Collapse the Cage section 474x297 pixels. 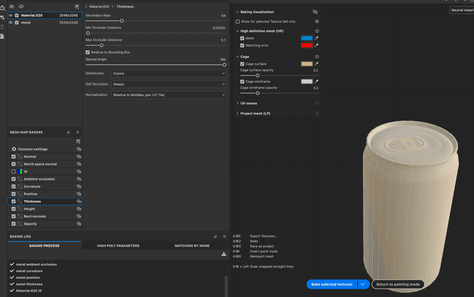pyautogui.click(x=238, y=56)
